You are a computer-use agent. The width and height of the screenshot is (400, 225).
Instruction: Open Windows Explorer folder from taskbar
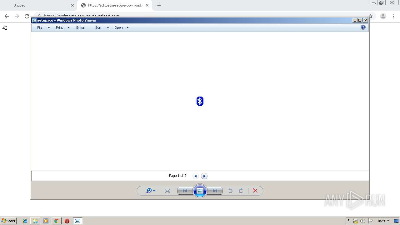(x=35, y=221)
